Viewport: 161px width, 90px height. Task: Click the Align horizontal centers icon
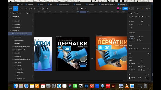coord(133,17)
